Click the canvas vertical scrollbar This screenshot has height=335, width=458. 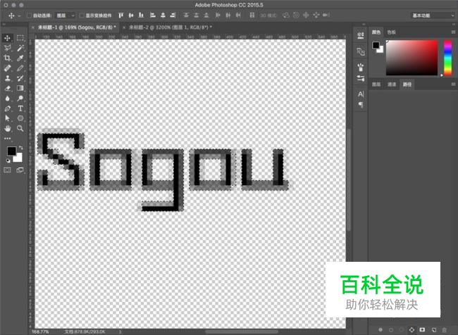click(349, 179)
